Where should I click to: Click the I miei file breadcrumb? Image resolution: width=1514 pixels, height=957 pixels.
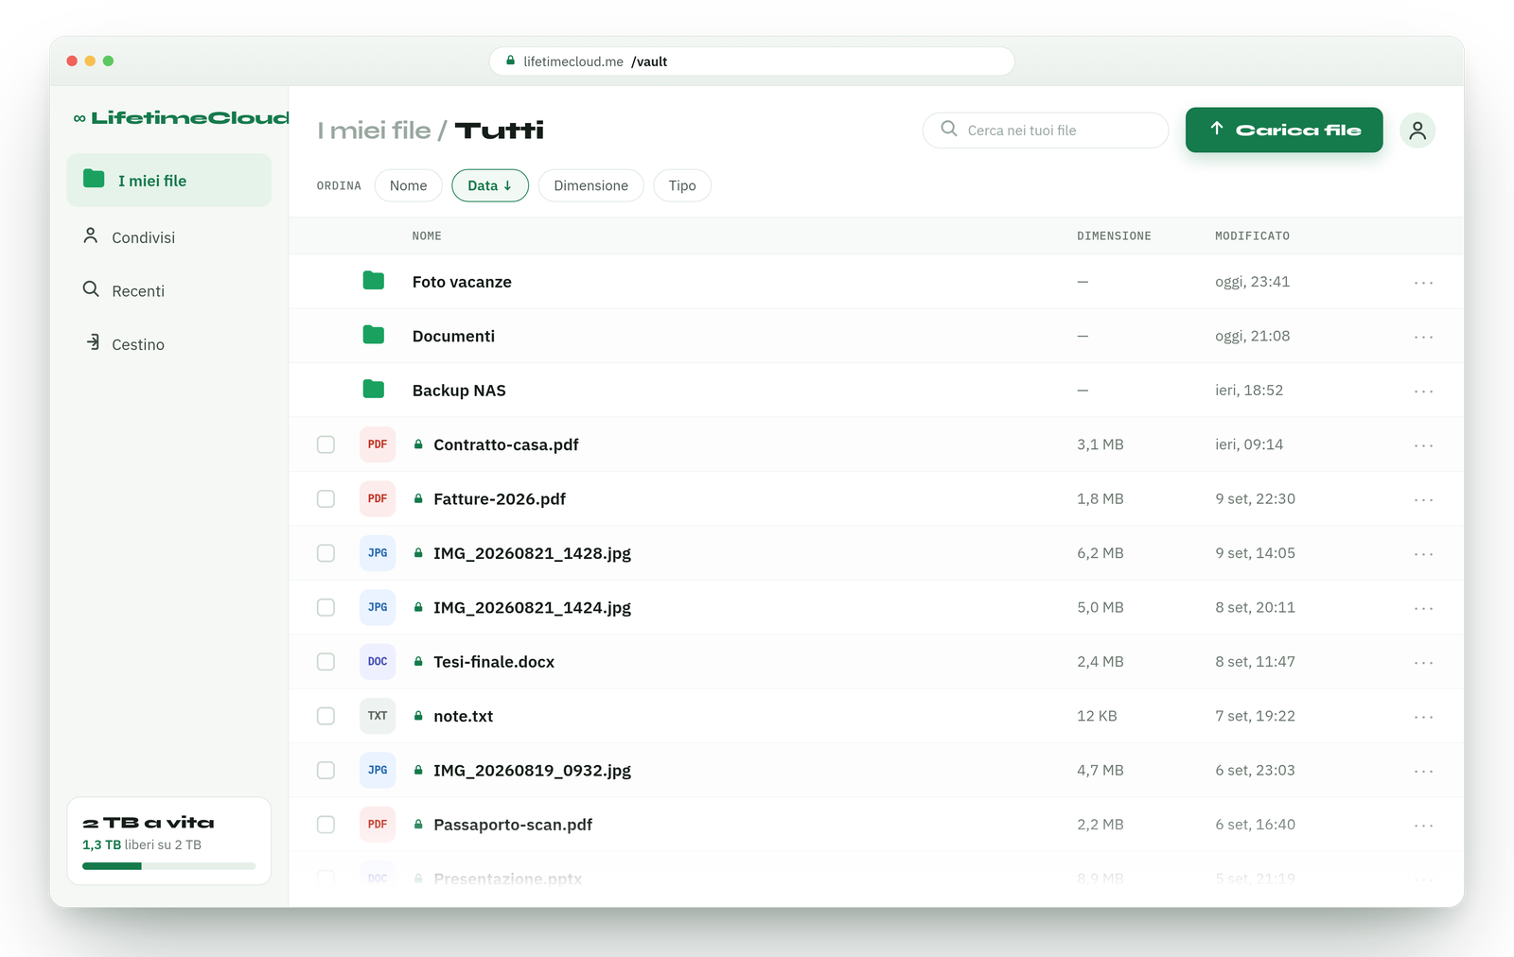click(x=374, y=130)
